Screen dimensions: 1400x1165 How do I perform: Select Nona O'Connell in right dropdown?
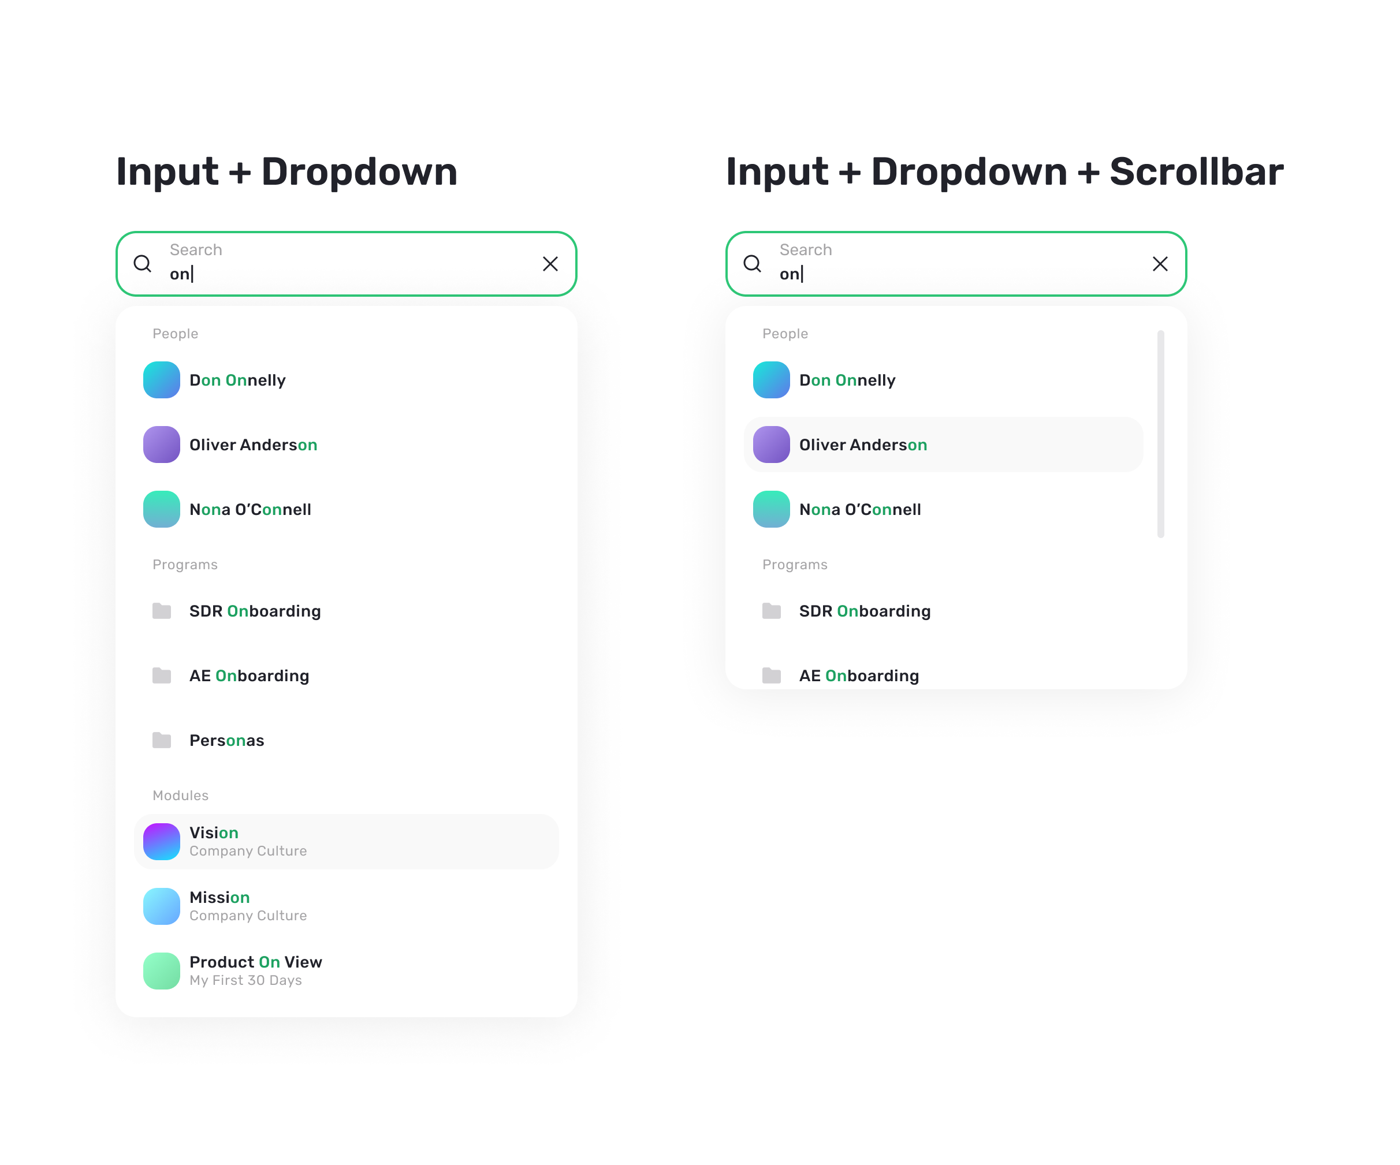[x=860, y=509]
